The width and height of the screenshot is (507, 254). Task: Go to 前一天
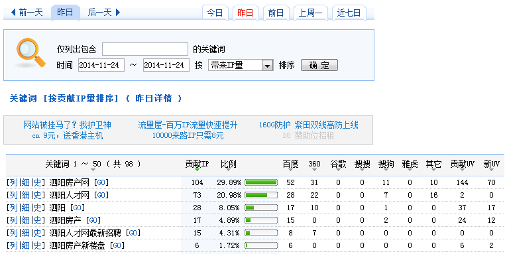pos(30,13)
